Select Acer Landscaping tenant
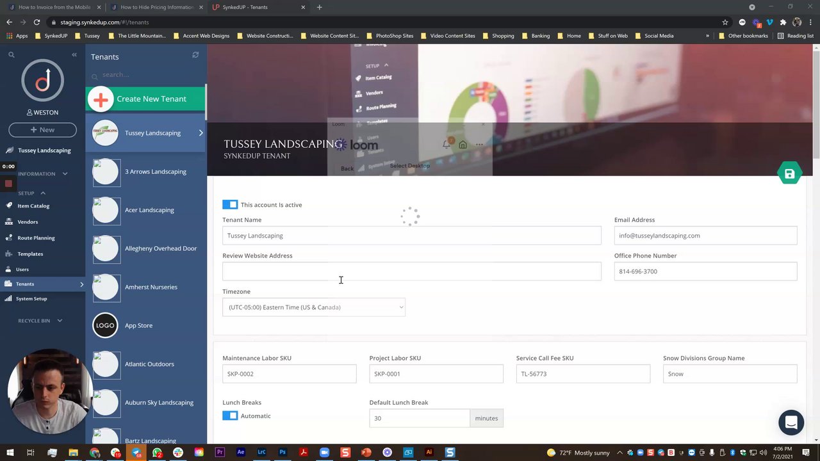The width and height of the screenshot is (820, 461). coord(146,210)
